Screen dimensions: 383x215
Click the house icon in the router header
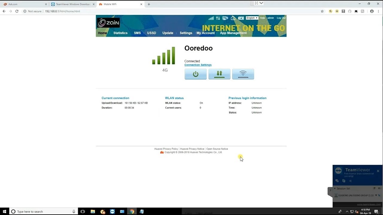[233, 18]
